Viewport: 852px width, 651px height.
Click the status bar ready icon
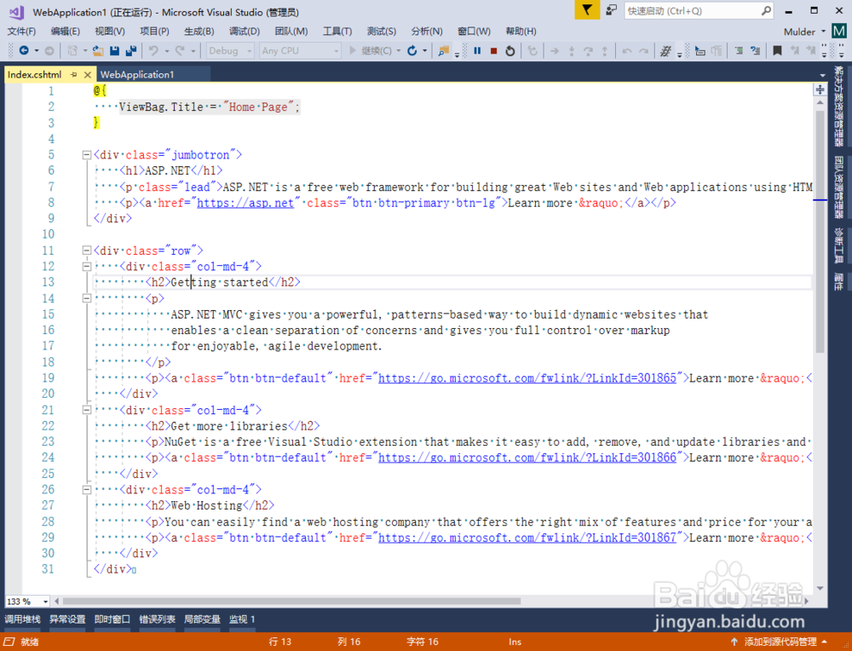9,642
